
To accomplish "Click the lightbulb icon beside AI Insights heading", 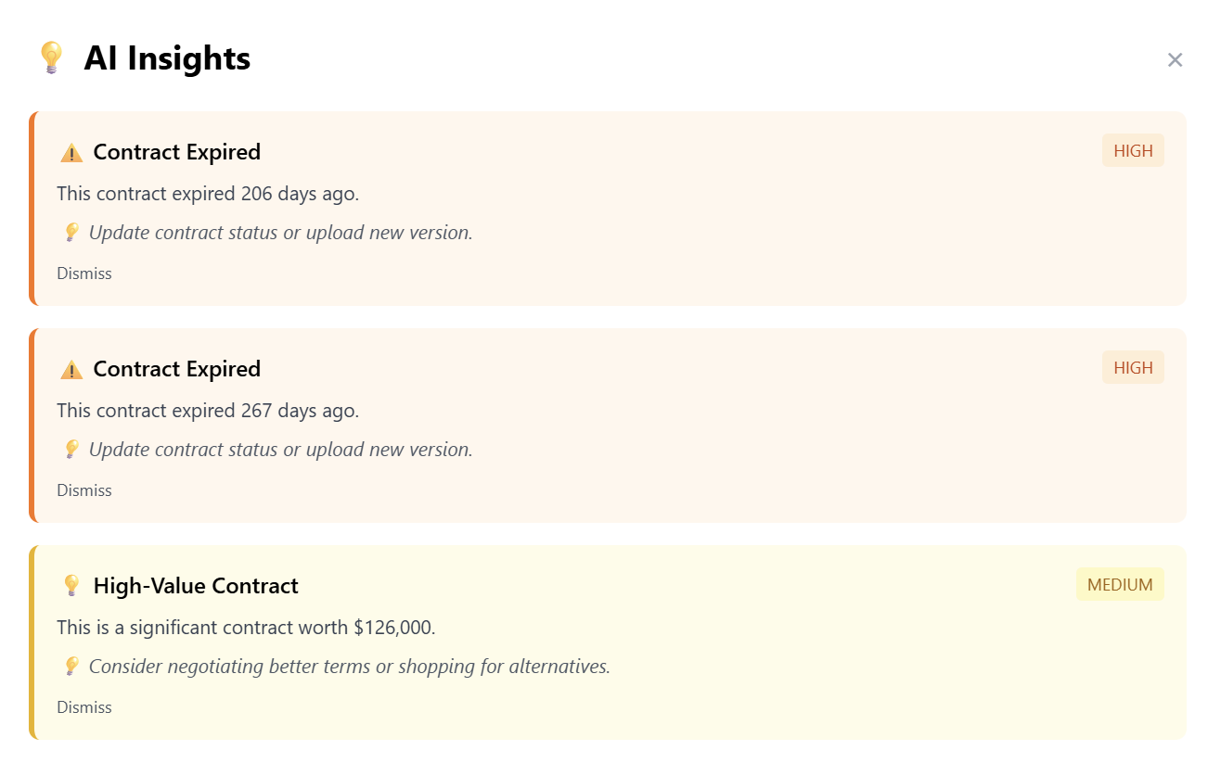I will point(51,57).
